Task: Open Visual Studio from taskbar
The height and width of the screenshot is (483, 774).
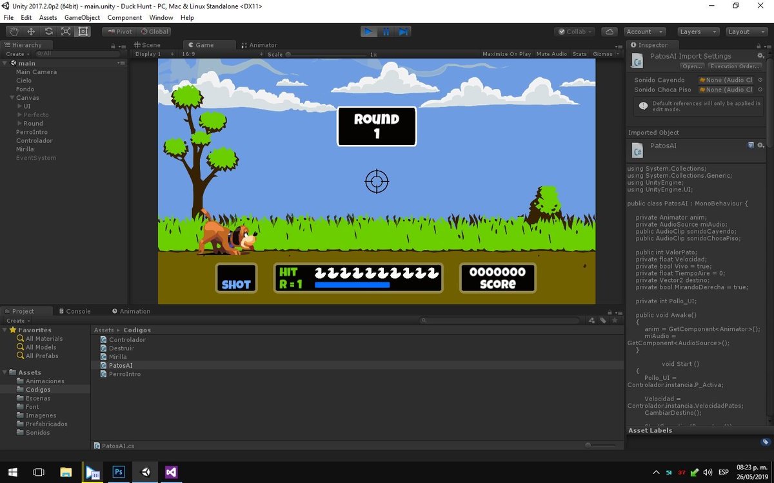Action: point(171,472)
